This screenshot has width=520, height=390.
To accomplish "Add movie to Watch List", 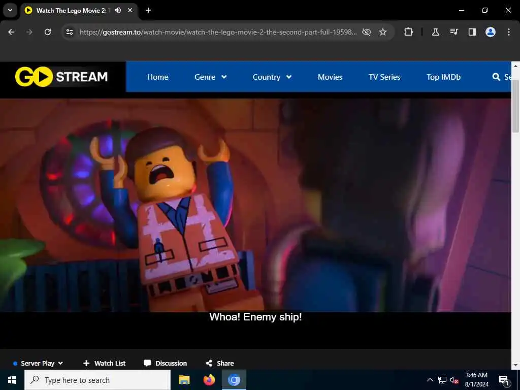I will coord(104,363).
